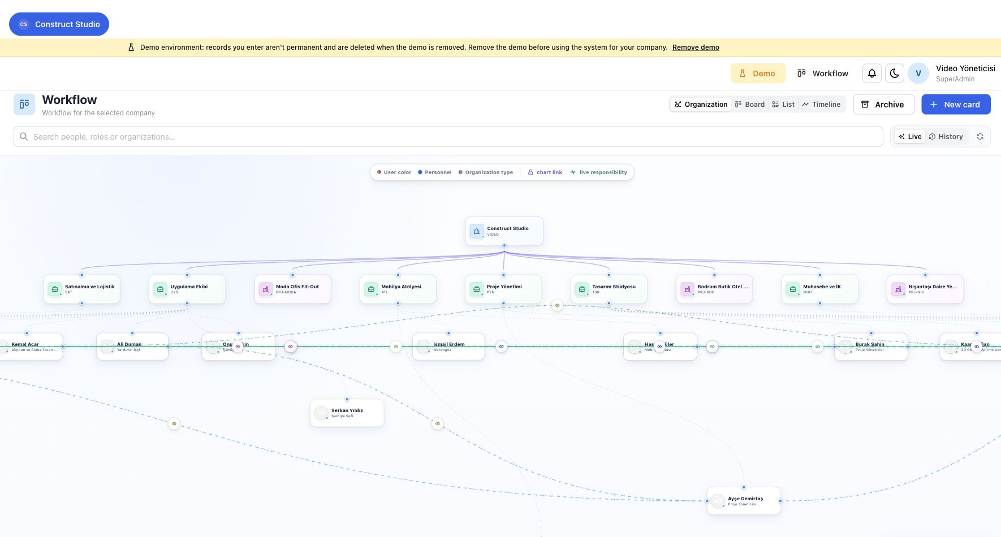Switch to the List view
The image size is (1001, 537).
[783, 105]
